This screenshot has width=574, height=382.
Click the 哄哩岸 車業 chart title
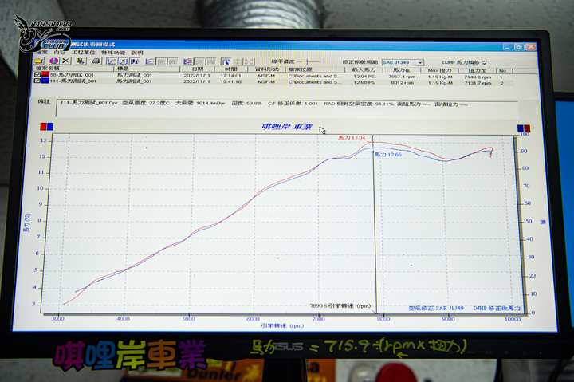pyautogui.click(x=287, y=127)
